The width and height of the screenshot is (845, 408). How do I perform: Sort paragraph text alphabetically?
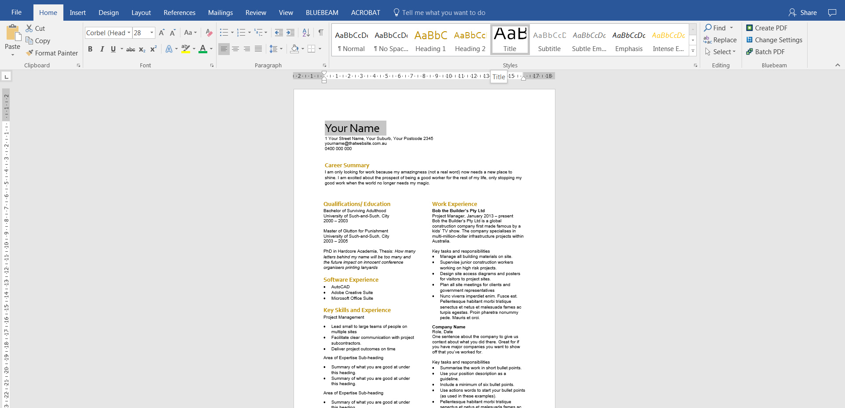306,33
